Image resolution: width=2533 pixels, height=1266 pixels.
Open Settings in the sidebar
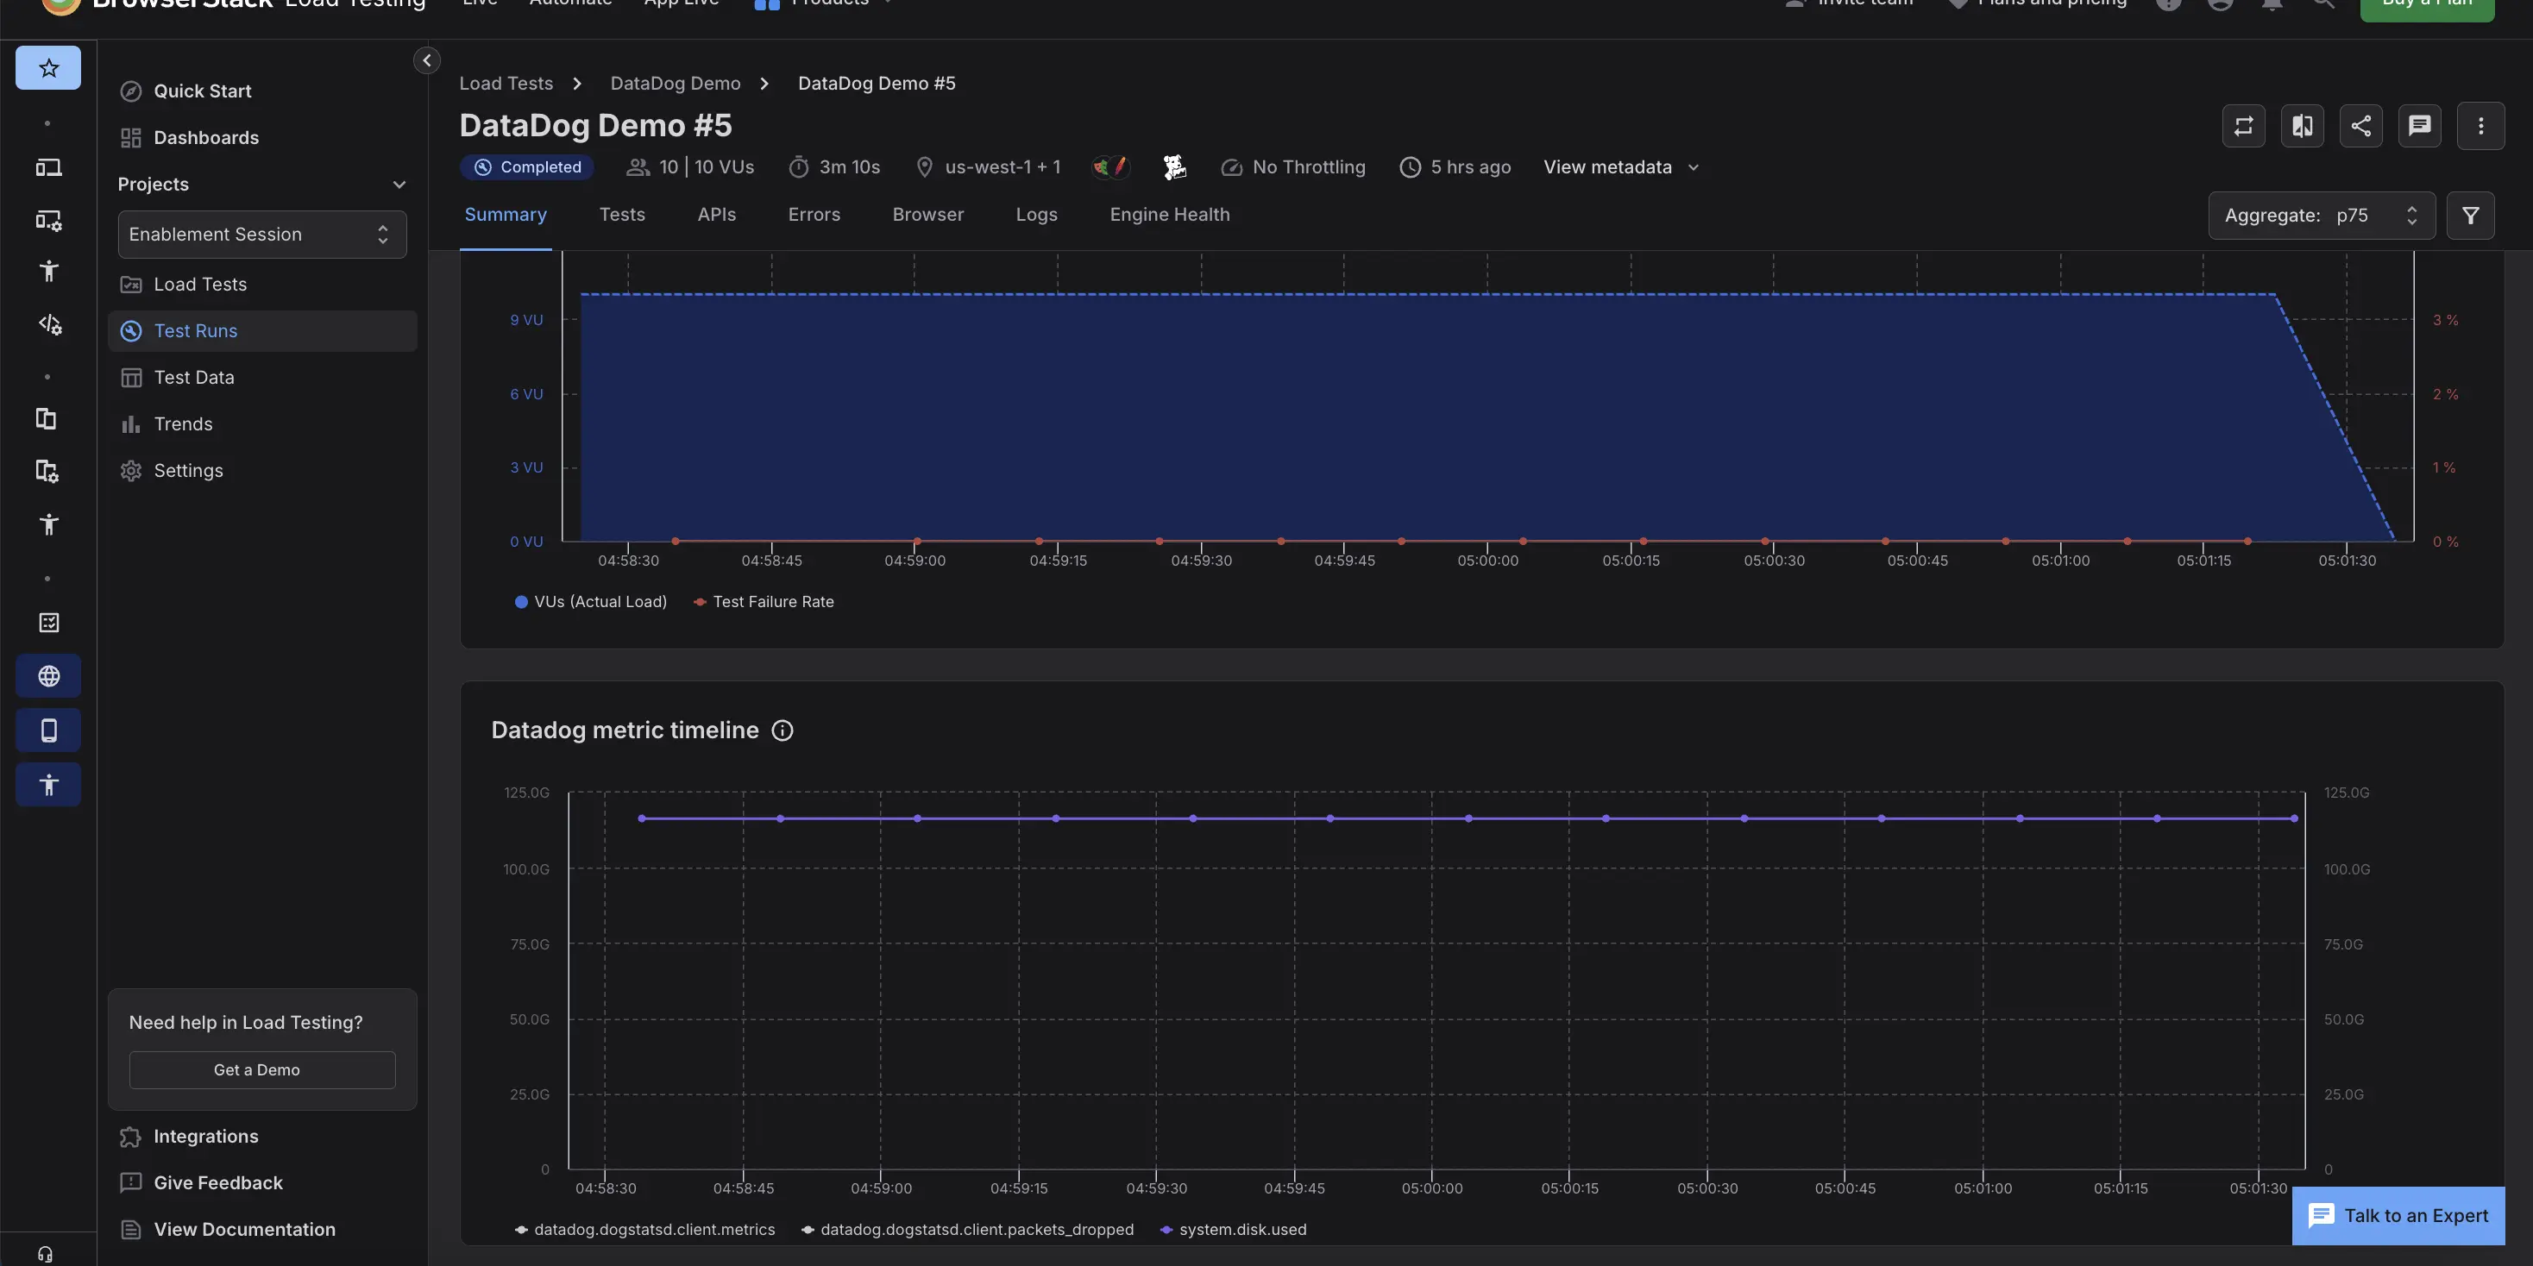coord(262,471)
